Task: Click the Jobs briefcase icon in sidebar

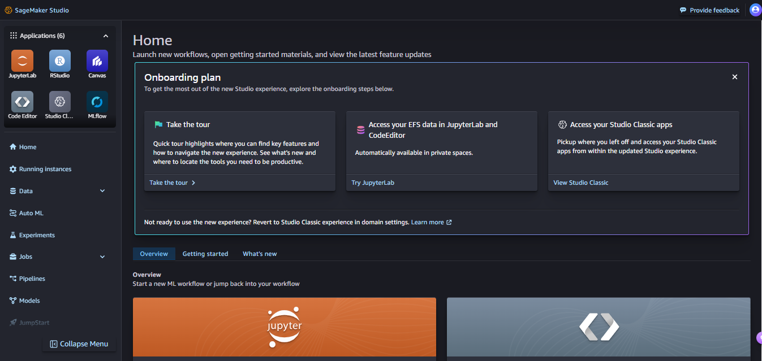Action: click(x=13, y=256)
